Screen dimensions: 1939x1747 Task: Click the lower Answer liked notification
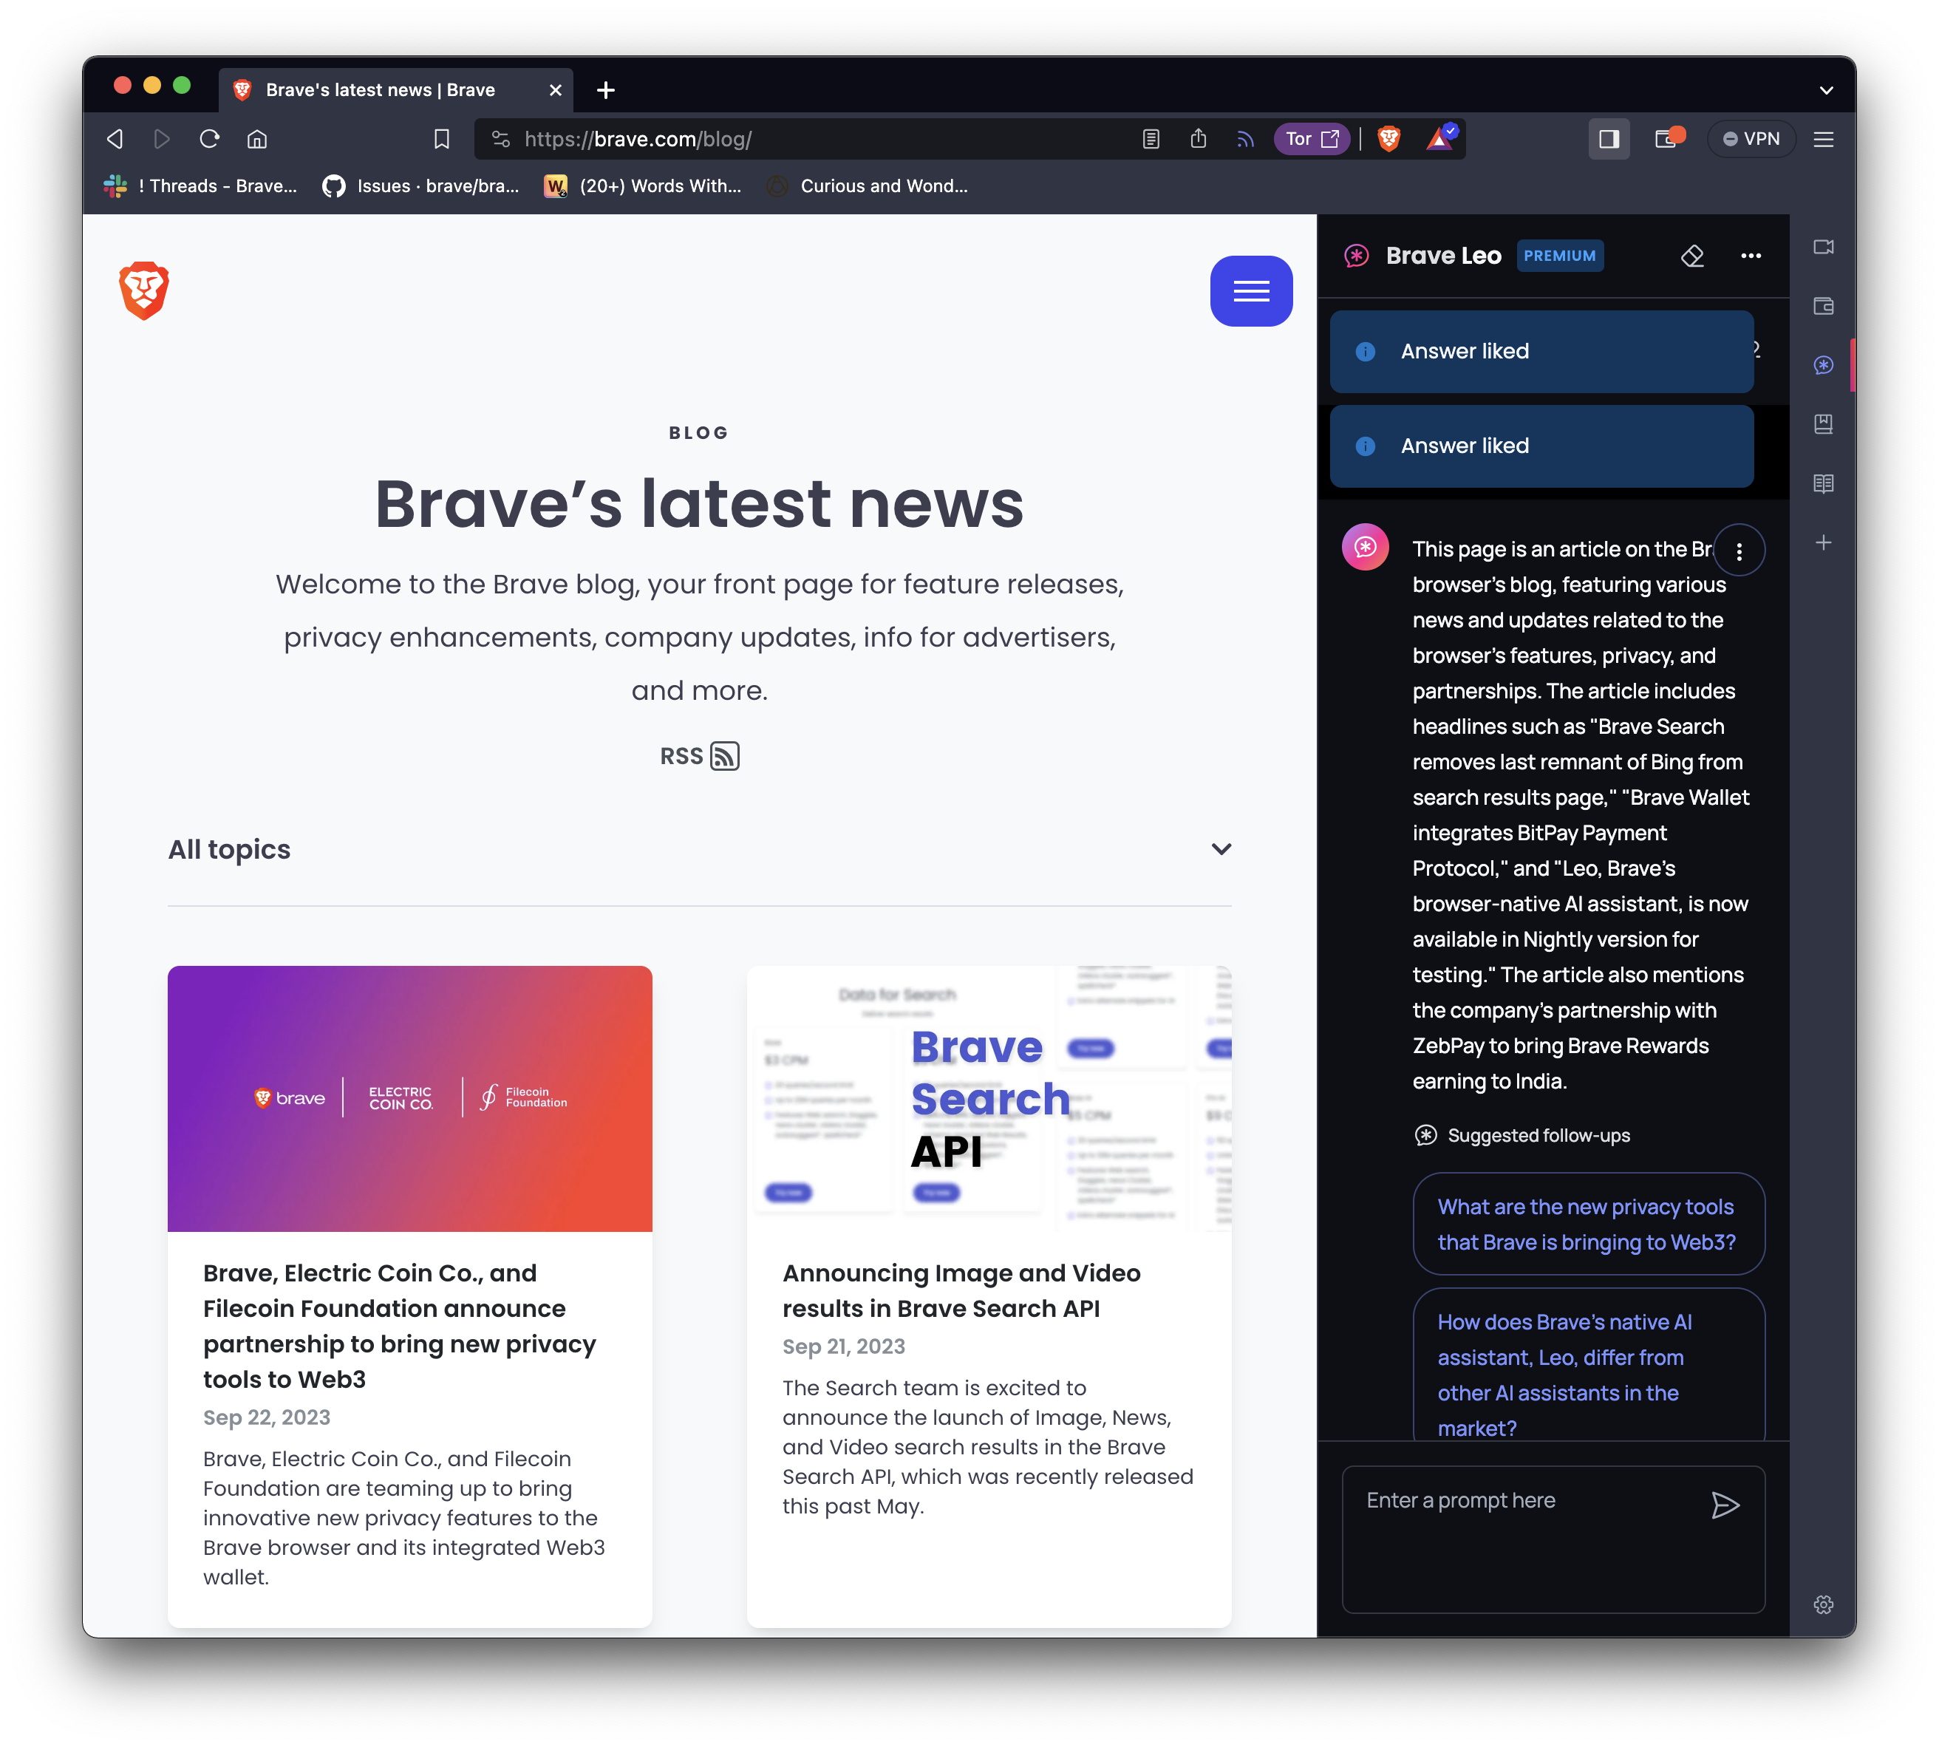tap(1541, 446)
